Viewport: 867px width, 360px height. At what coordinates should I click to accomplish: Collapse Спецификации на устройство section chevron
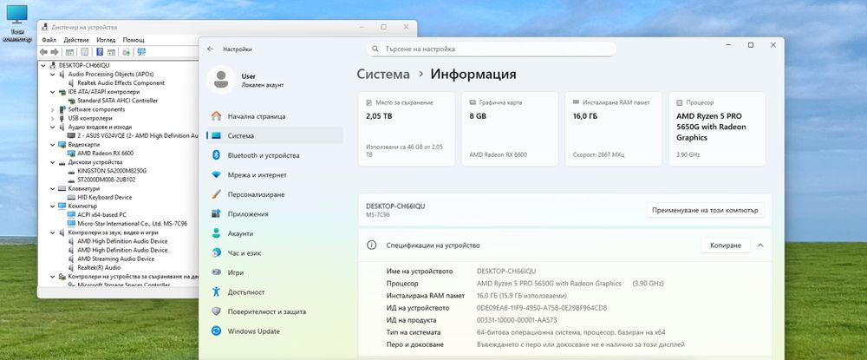point(760,245)
